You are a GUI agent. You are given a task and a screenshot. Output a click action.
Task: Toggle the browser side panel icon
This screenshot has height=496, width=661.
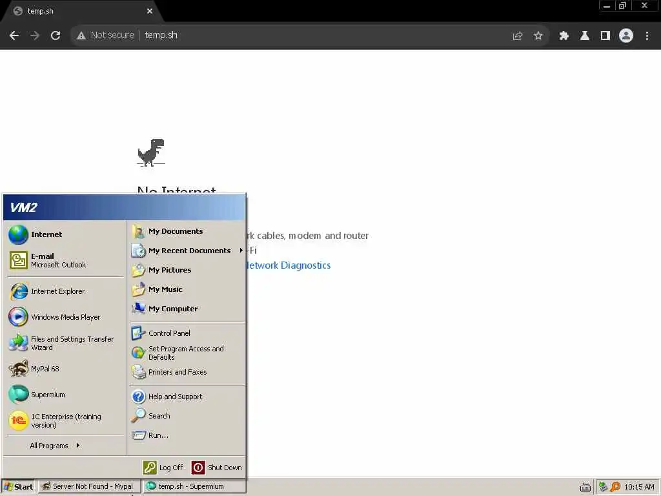pyautogui.click(x=605, y=36)
